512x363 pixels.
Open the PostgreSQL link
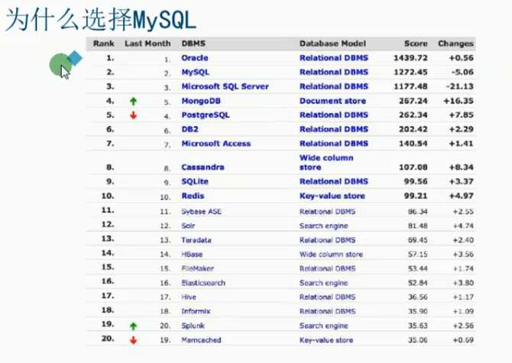pos(206,115)
